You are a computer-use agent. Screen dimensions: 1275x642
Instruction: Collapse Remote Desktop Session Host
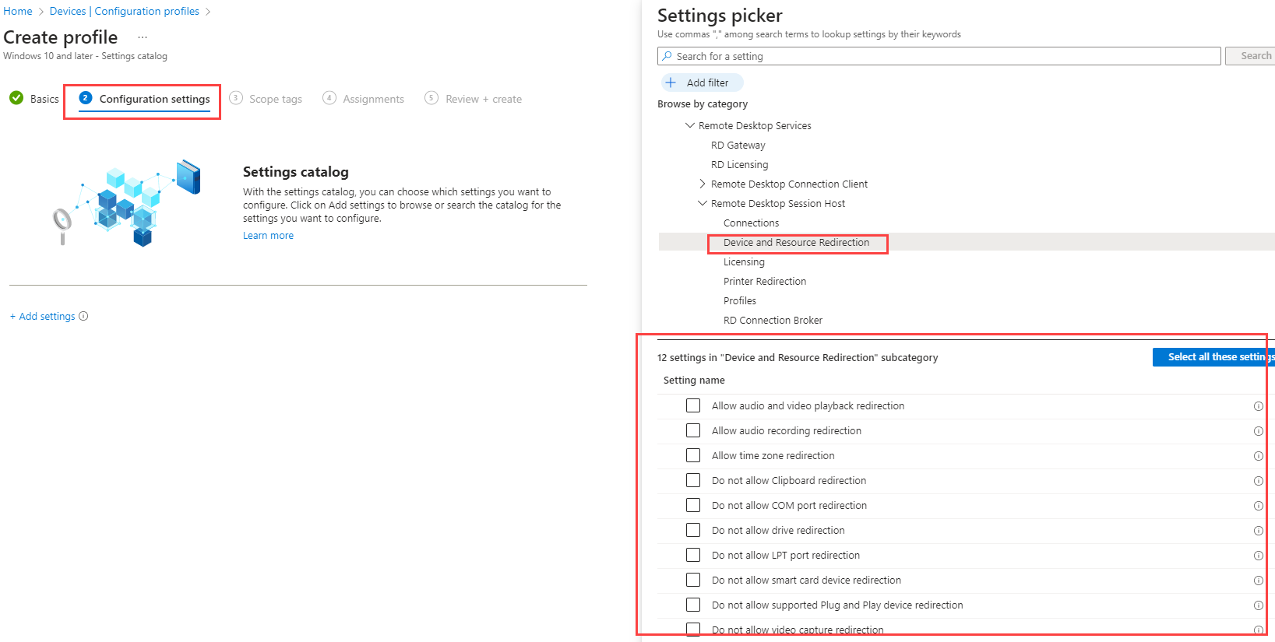click(703, 203)
